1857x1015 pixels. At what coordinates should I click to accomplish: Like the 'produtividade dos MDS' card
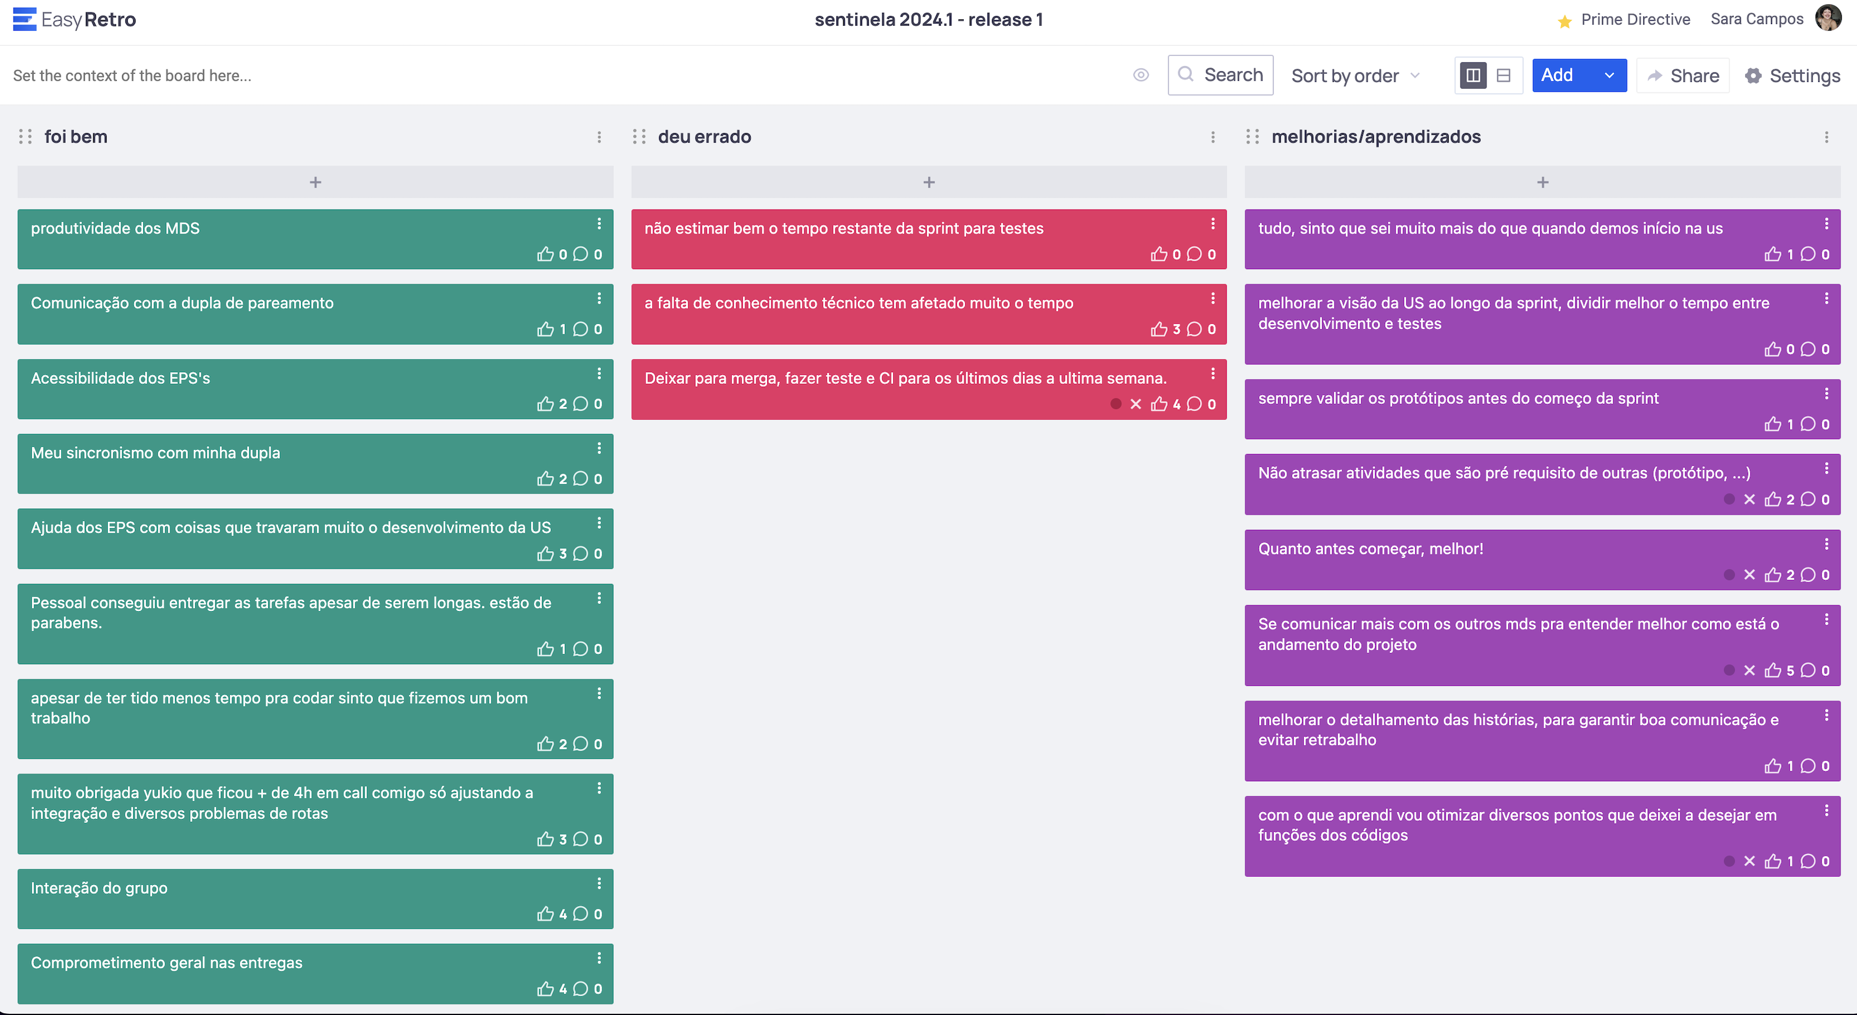pyautogui.click(x=545, y=254)
